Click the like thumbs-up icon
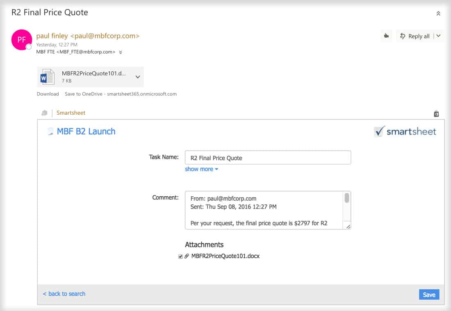 coord(386,36)
